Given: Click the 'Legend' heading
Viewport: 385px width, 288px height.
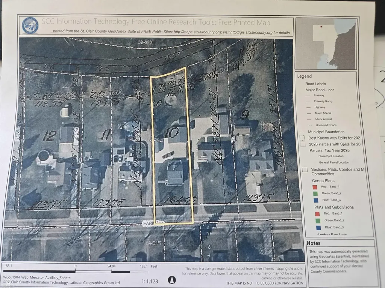Looking at the screenshot, I should 304,76.
